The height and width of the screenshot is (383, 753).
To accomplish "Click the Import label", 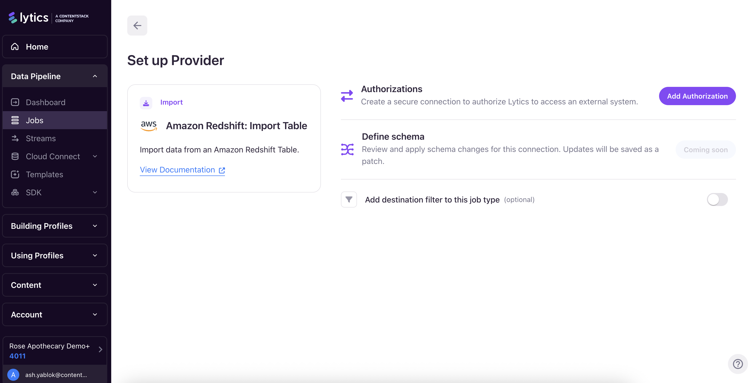I will (171, 102).
